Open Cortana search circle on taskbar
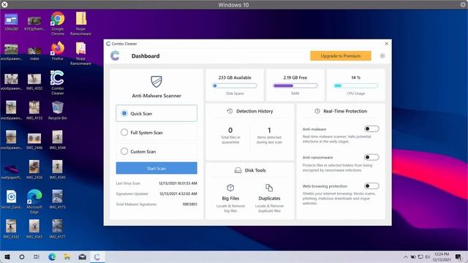Viewport: 468px width, 263px height. (22, 257)
